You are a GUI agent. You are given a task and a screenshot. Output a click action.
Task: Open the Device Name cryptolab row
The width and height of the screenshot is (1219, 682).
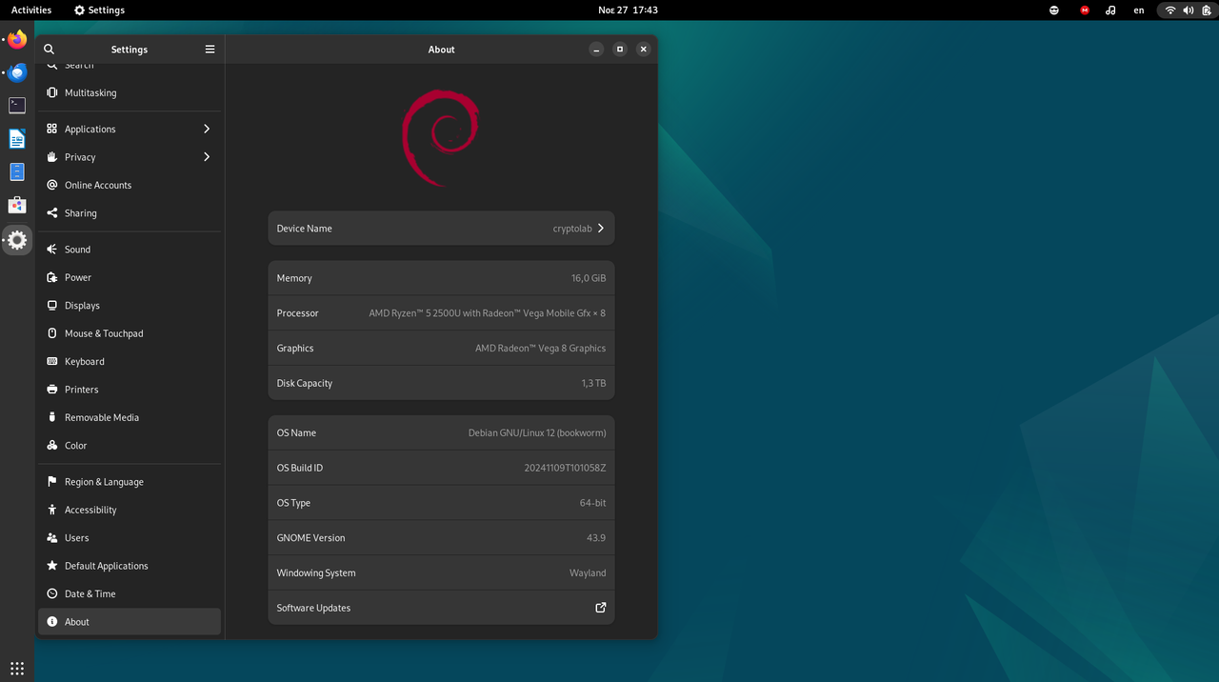tap(441, 229)
